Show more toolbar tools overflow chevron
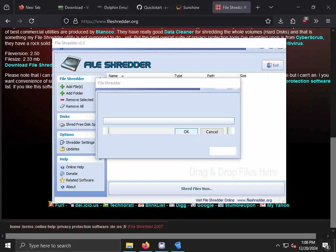The height and width of the screenshot is (252, 336). [316, 21]
